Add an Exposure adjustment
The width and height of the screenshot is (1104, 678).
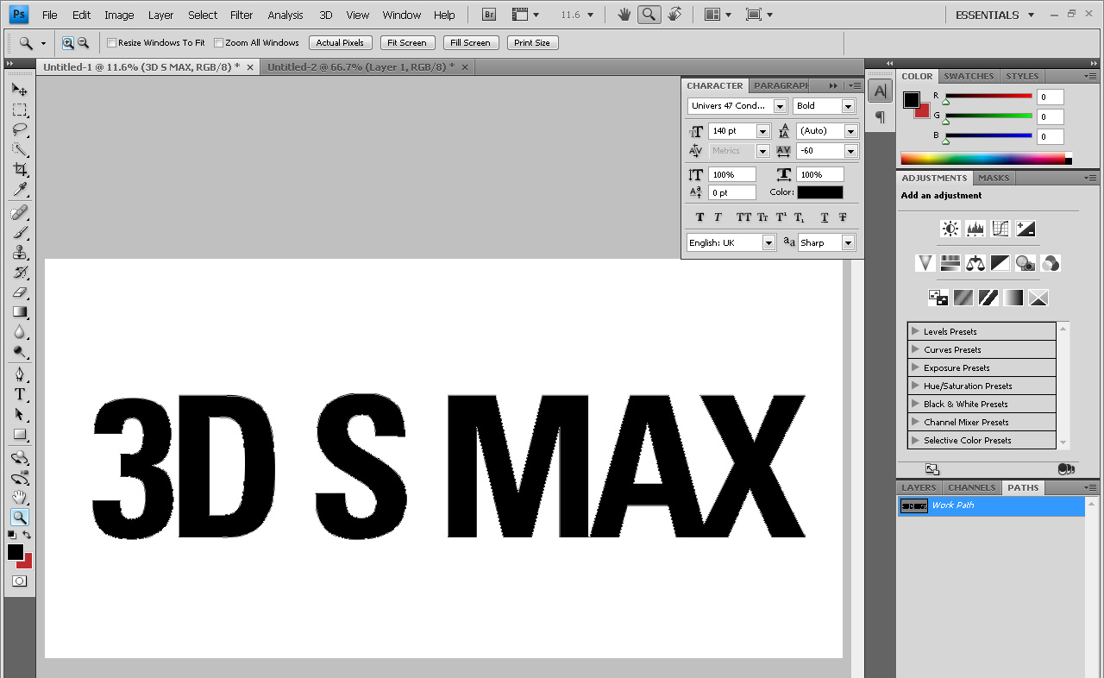(x=1025, y=229)
